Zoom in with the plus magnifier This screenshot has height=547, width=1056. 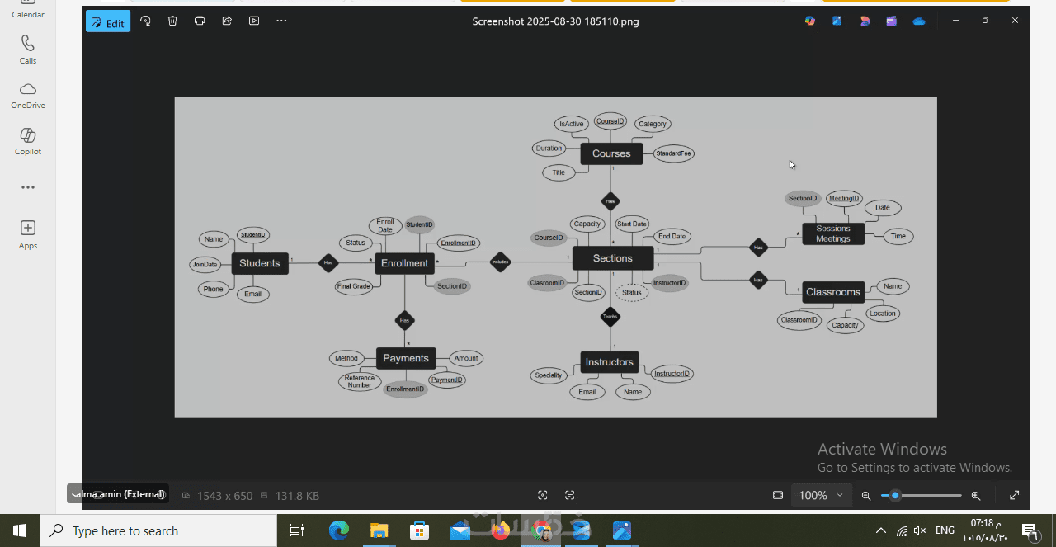976,495
